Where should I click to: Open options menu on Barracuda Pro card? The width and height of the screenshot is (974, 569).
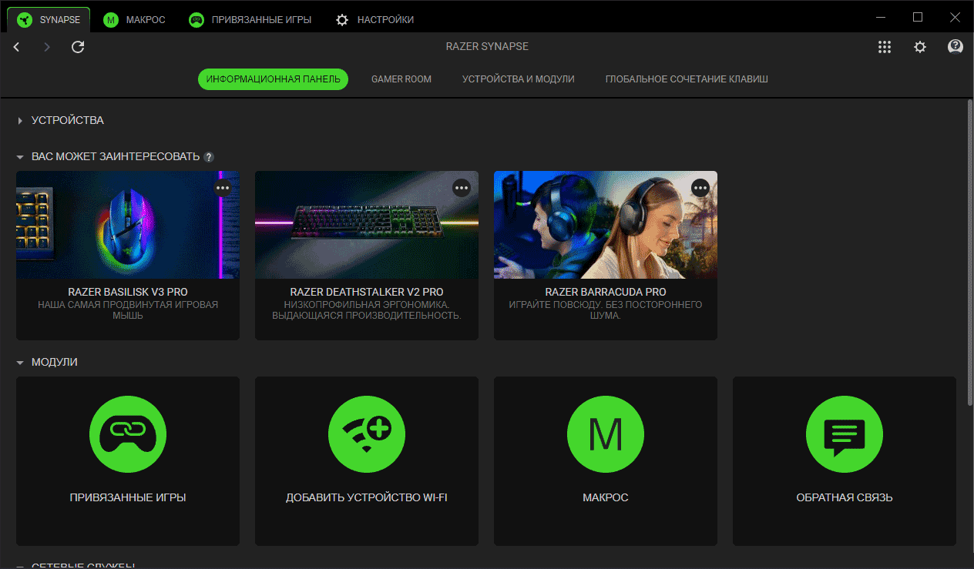coord(700,188)
